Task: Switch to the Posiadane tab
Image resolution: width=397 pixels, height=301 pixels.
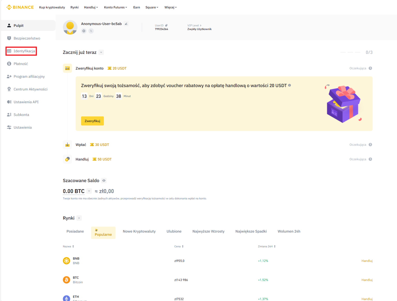Action: pos(75,231)
